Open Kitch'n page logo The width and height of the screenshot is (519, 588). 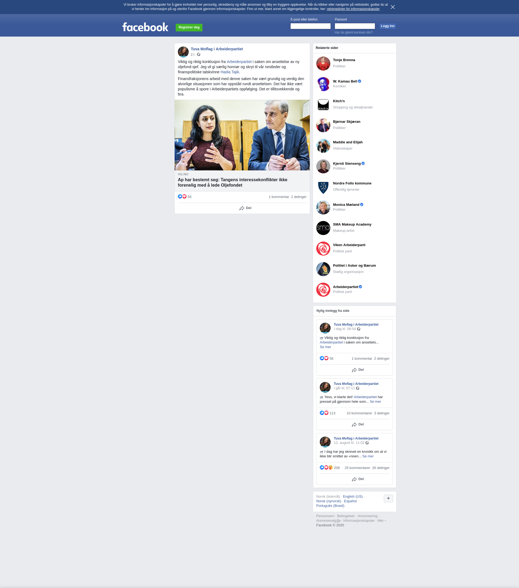(323, 104)
